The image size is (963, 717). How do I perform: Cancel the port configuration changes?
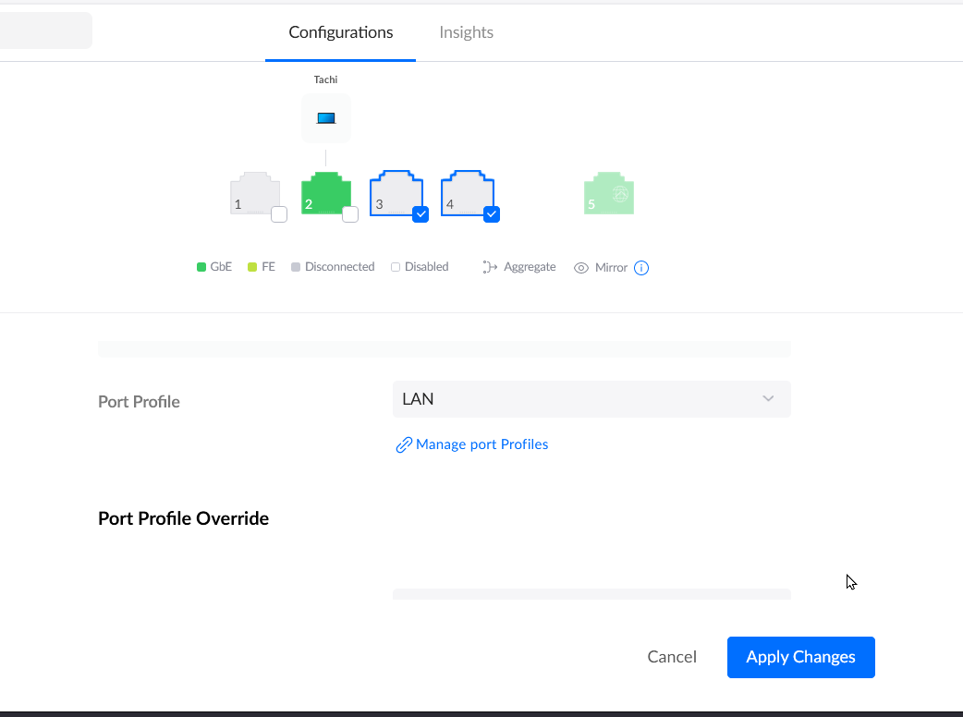[672, 657]
